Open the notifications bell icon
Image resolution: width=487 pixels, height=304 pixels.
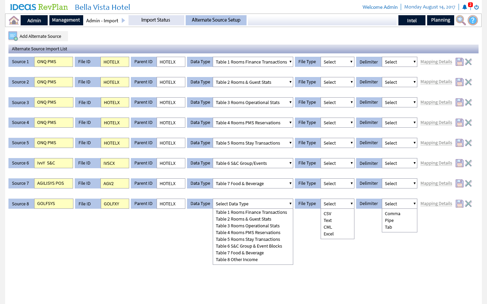pyautogui.click(x=465, y=7)
